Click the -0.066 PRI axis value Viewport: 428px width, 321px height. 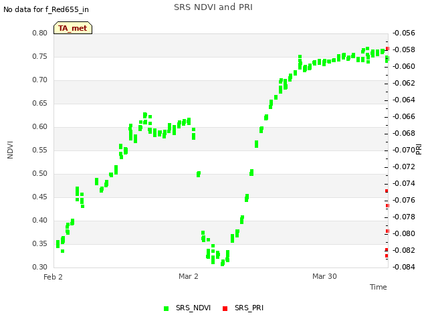[x=404, y=116]
